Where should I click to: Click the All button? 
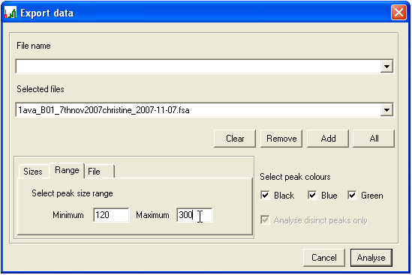click(x=374, y=139)
